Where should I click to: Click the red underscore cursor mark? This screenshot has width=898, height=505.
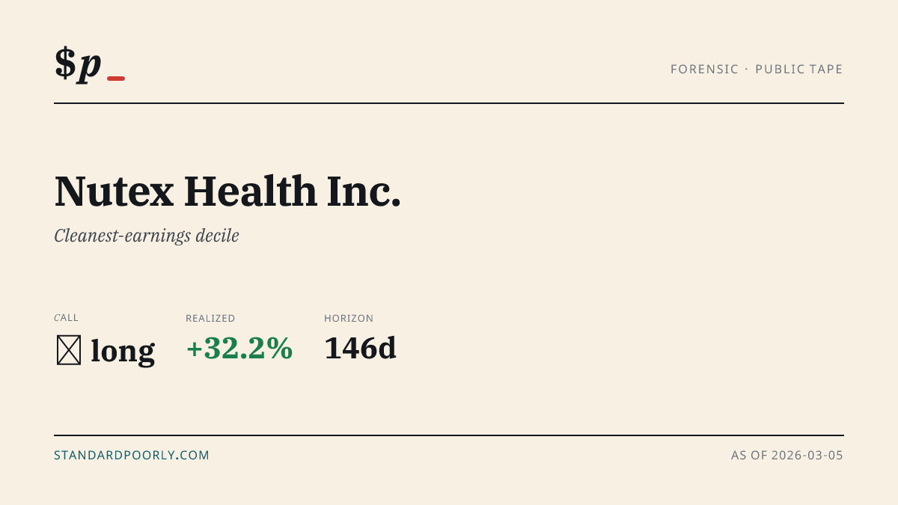click(x=116, y=79)
